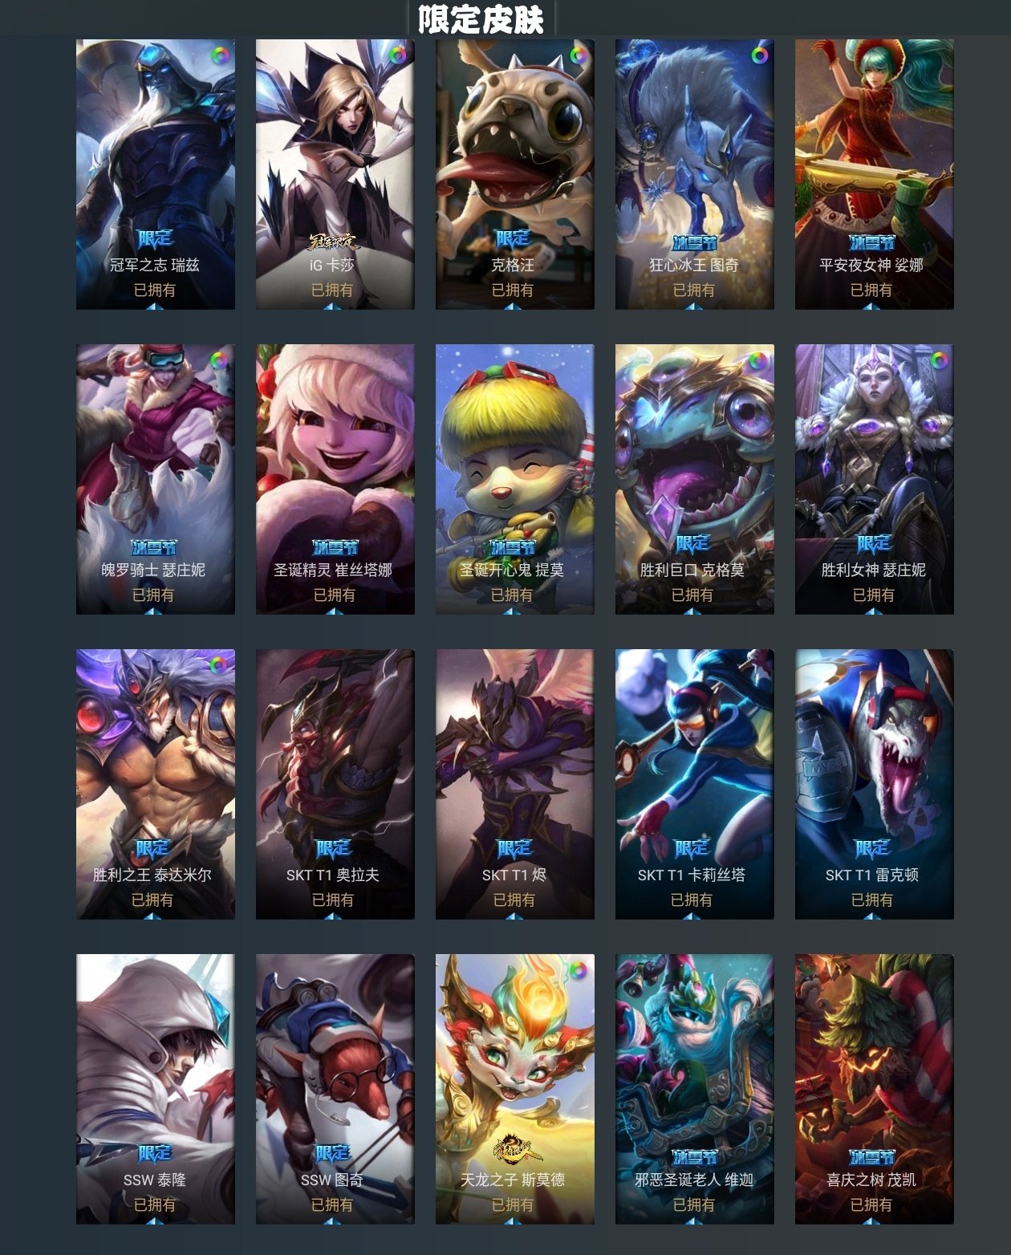Click 限定 badge on SKT T1 烬 card

514,849
